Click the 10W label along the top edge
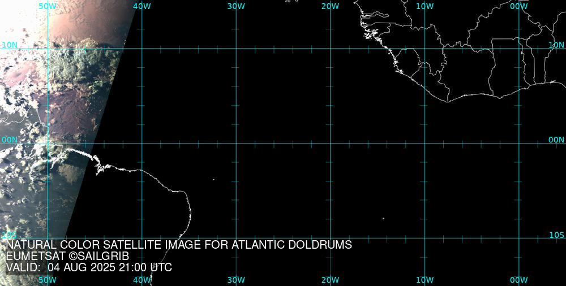Image resolution: width=566 pixels, height=286 pixels. (425, 6)
